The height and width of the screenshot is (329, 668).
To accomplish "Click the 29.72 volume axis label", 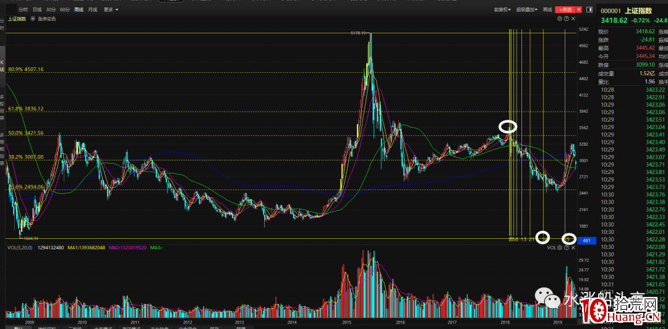I will pyautogui.click(x=584, y=260).
